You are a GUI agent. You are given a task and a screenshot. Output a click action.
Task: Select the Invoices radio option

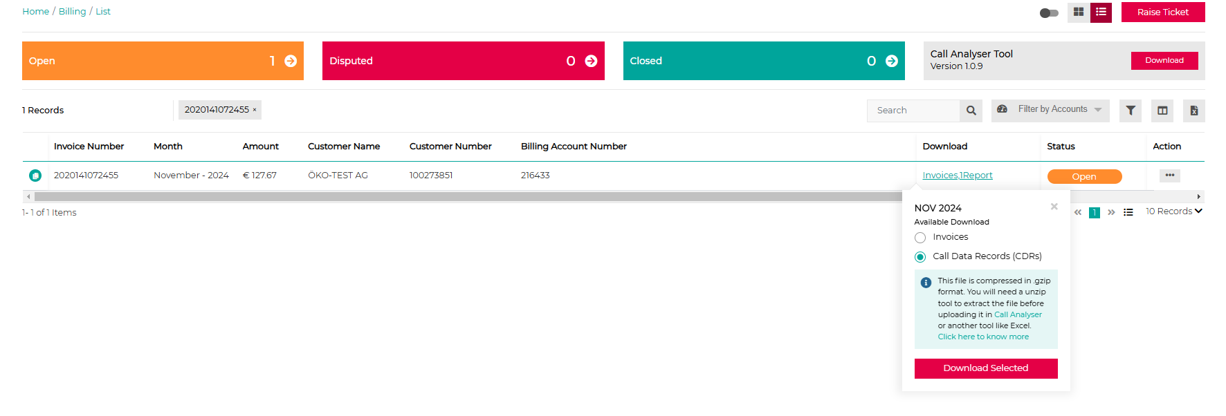(x=920, y=238)
